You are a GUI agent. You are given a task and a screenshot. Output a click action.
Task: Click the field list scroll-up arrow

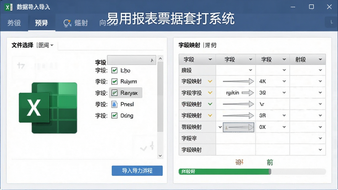[160, 58]
